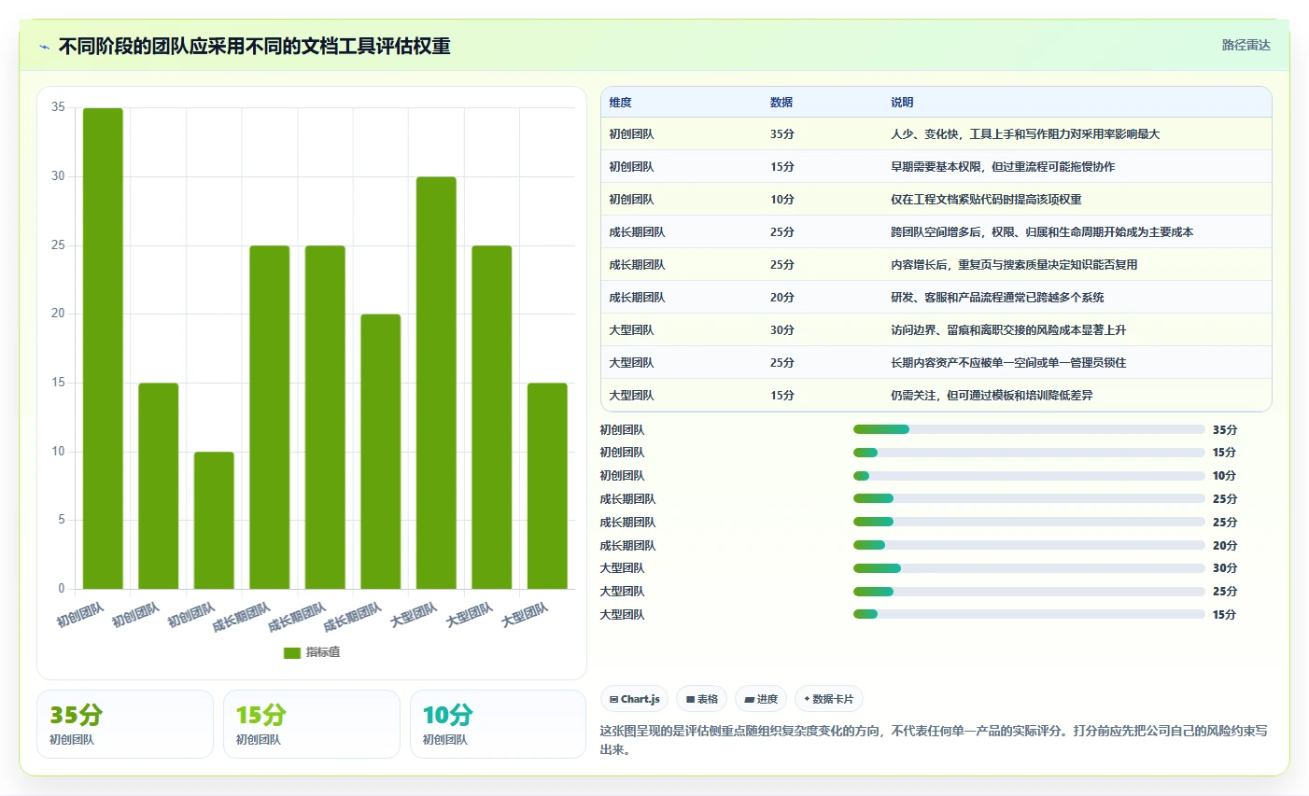Click the 维度 column header
Image resolution: width=1309 pixels, height=796 pixels.
[621, 103]
